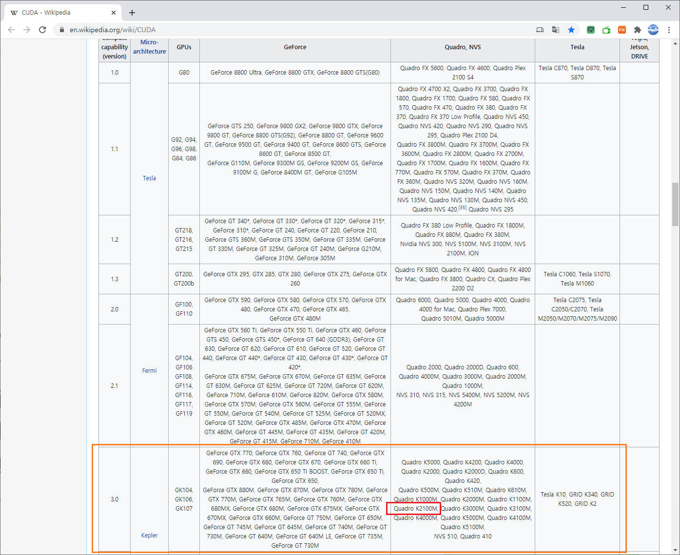Click compute capability cell 1.2

(115, 240)
